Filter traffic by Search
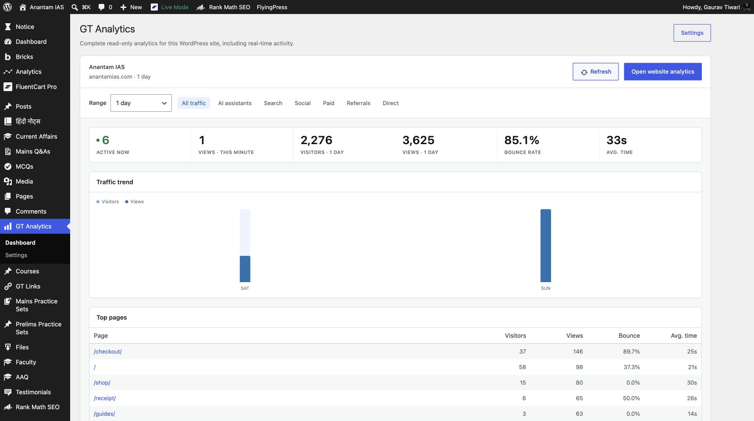Screen dimensions: 754x421 [x=273, y=103]
